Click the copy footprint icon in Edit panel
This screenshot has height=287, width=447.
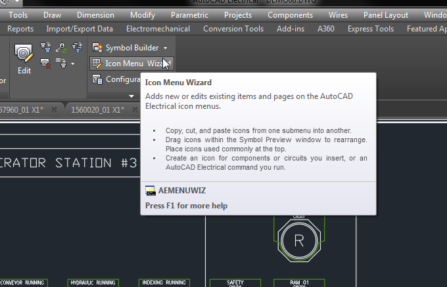pyautogui.click(x=45, y=48)
